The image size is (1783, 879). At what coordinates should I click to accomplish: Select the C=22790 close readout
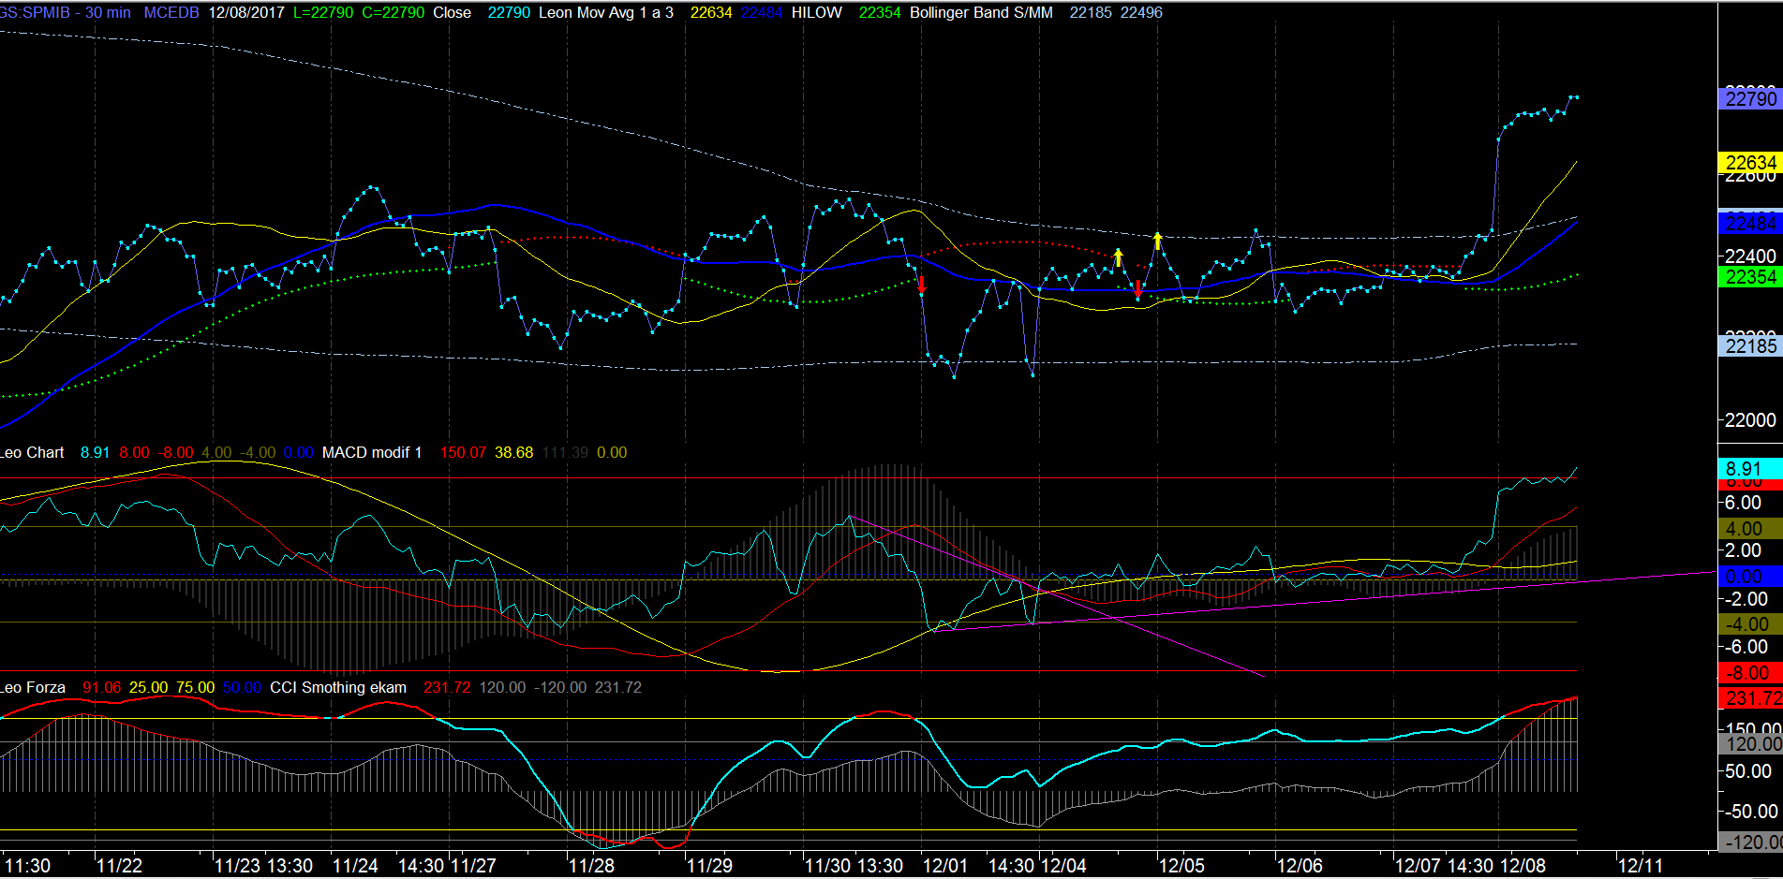394,13
